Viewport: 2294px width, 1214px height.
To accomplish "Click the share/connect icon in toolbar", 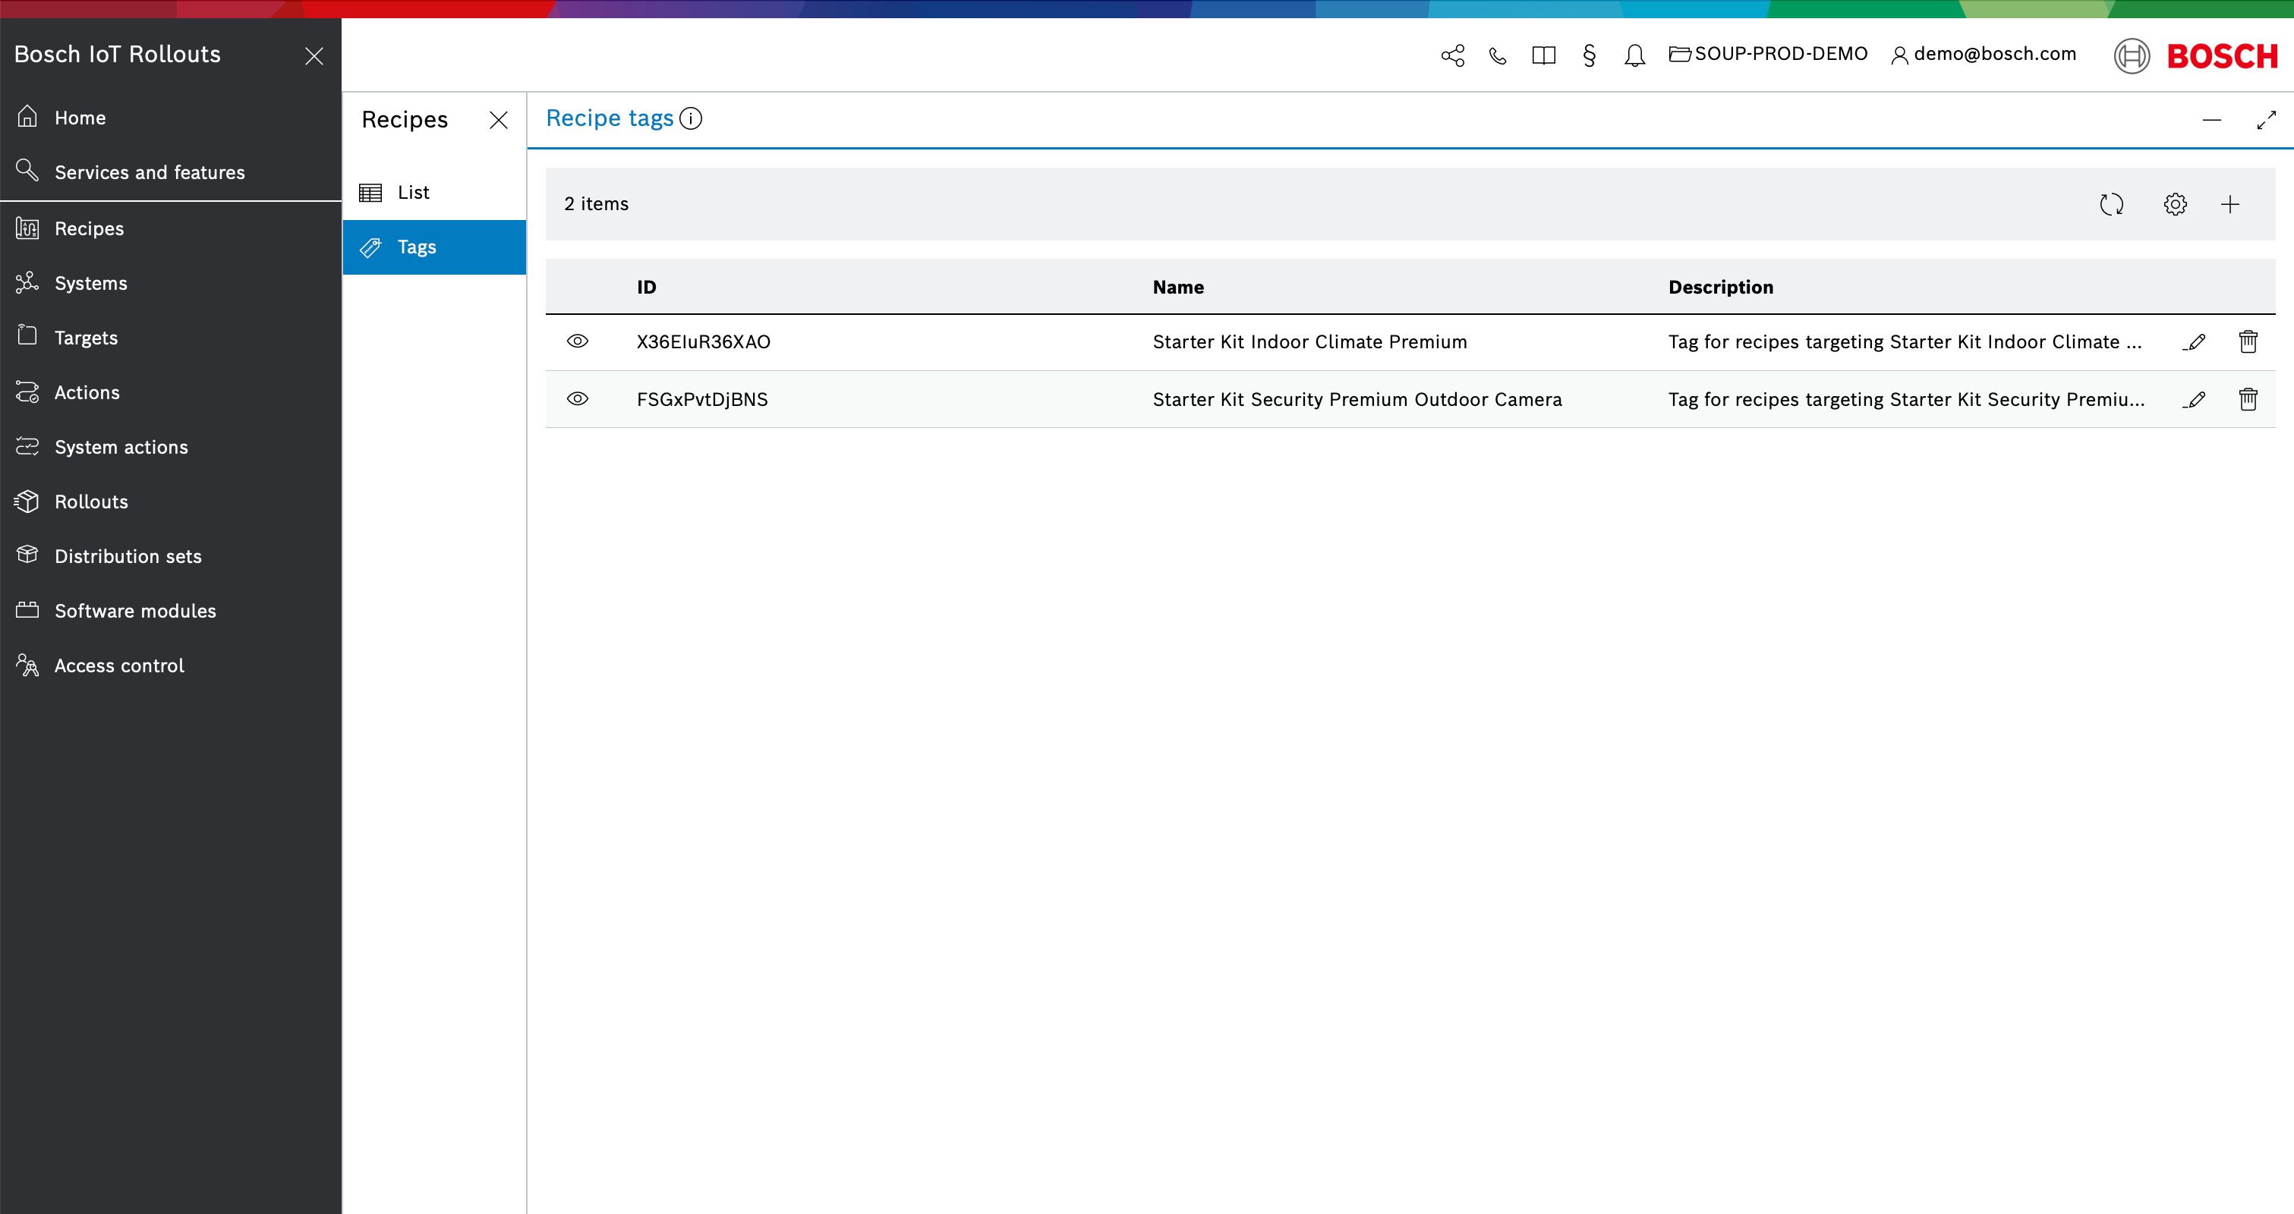I will pos(1451,56).
